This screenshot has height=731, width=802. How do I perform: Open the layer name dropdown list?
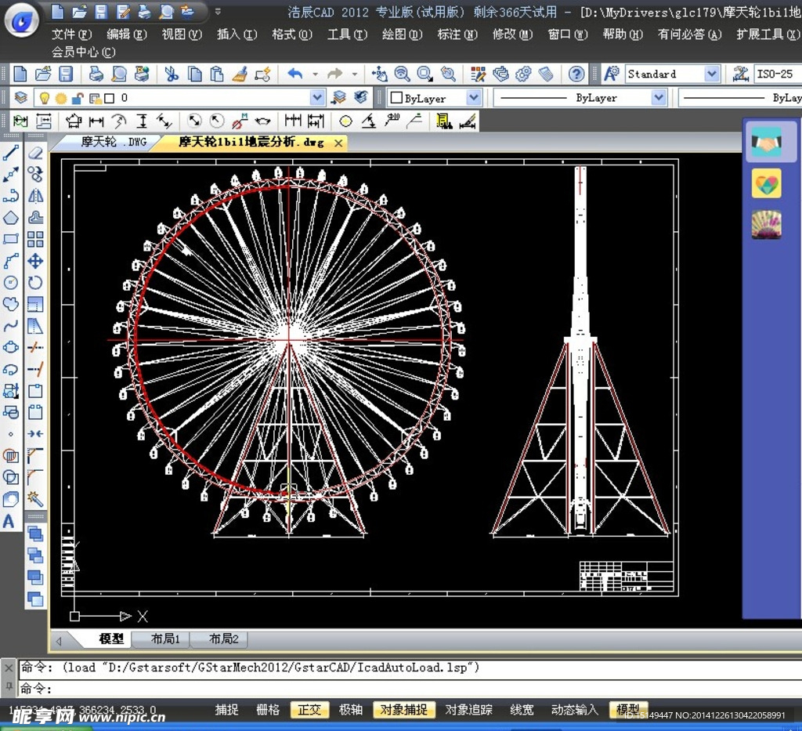tap(317, 98)
